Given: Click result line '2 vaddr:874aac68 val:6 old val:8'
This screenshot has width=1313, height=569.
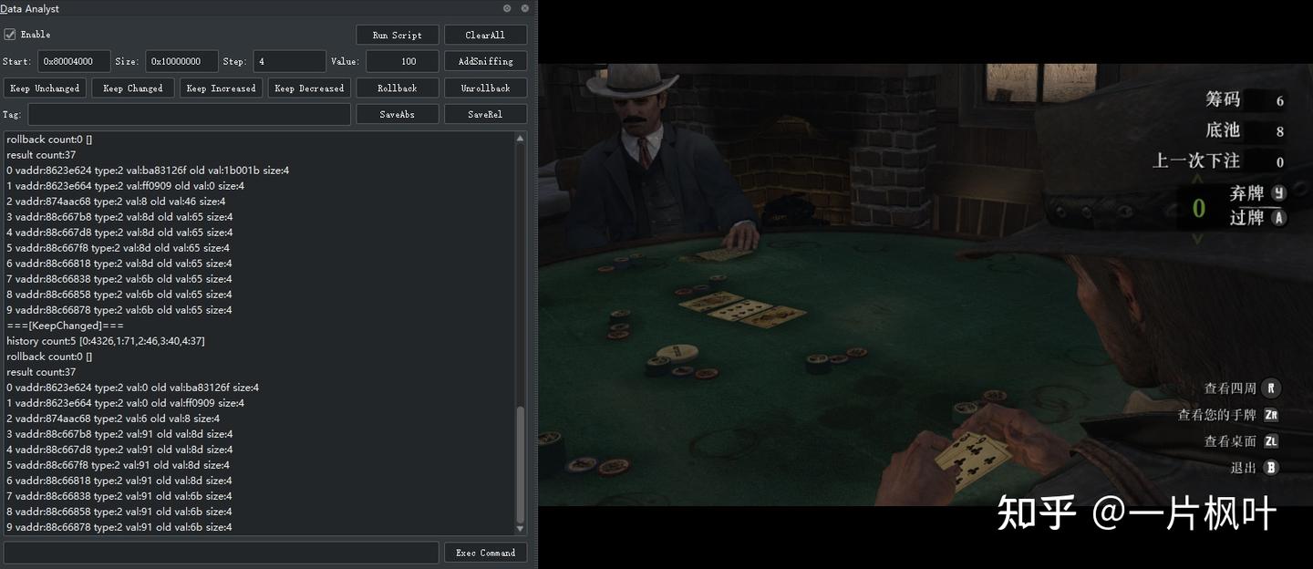Looking at the screenshot, I should [x=113, y=419].
